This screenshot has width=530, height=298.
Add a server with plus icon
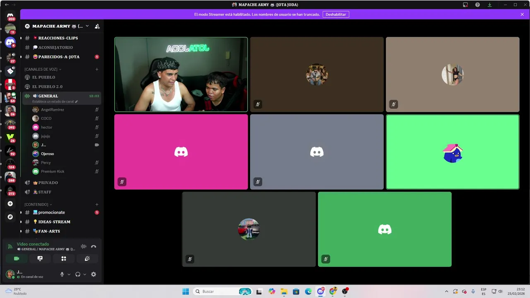coord(10,204)
